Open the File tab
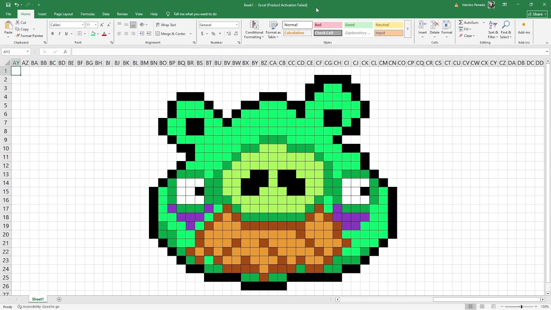This screenshot has width=551, height=310. click(x=8, y=14)
